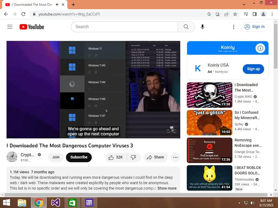Open Chrome's three-dot menu
Image resolution: width=278 pixels, height=208 pixels.
pyautogui.click(x=272, y=14)
